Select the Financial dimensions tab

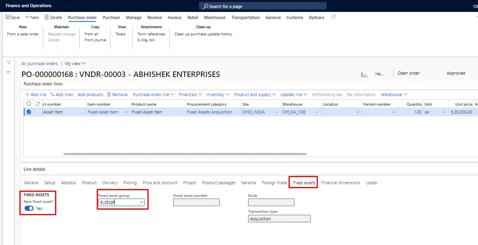point(340,183)
